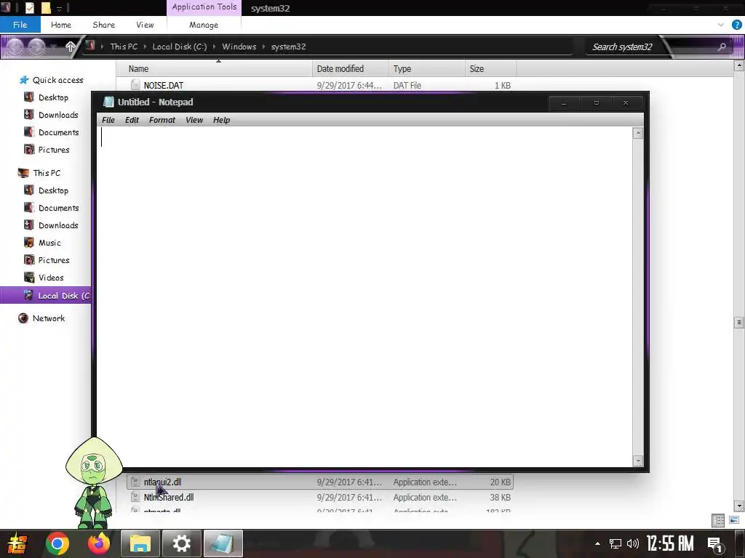The width and height of the screenshot is (745, 558).
Task: Open the Start menu icon
Action: [x=16, y=543]
